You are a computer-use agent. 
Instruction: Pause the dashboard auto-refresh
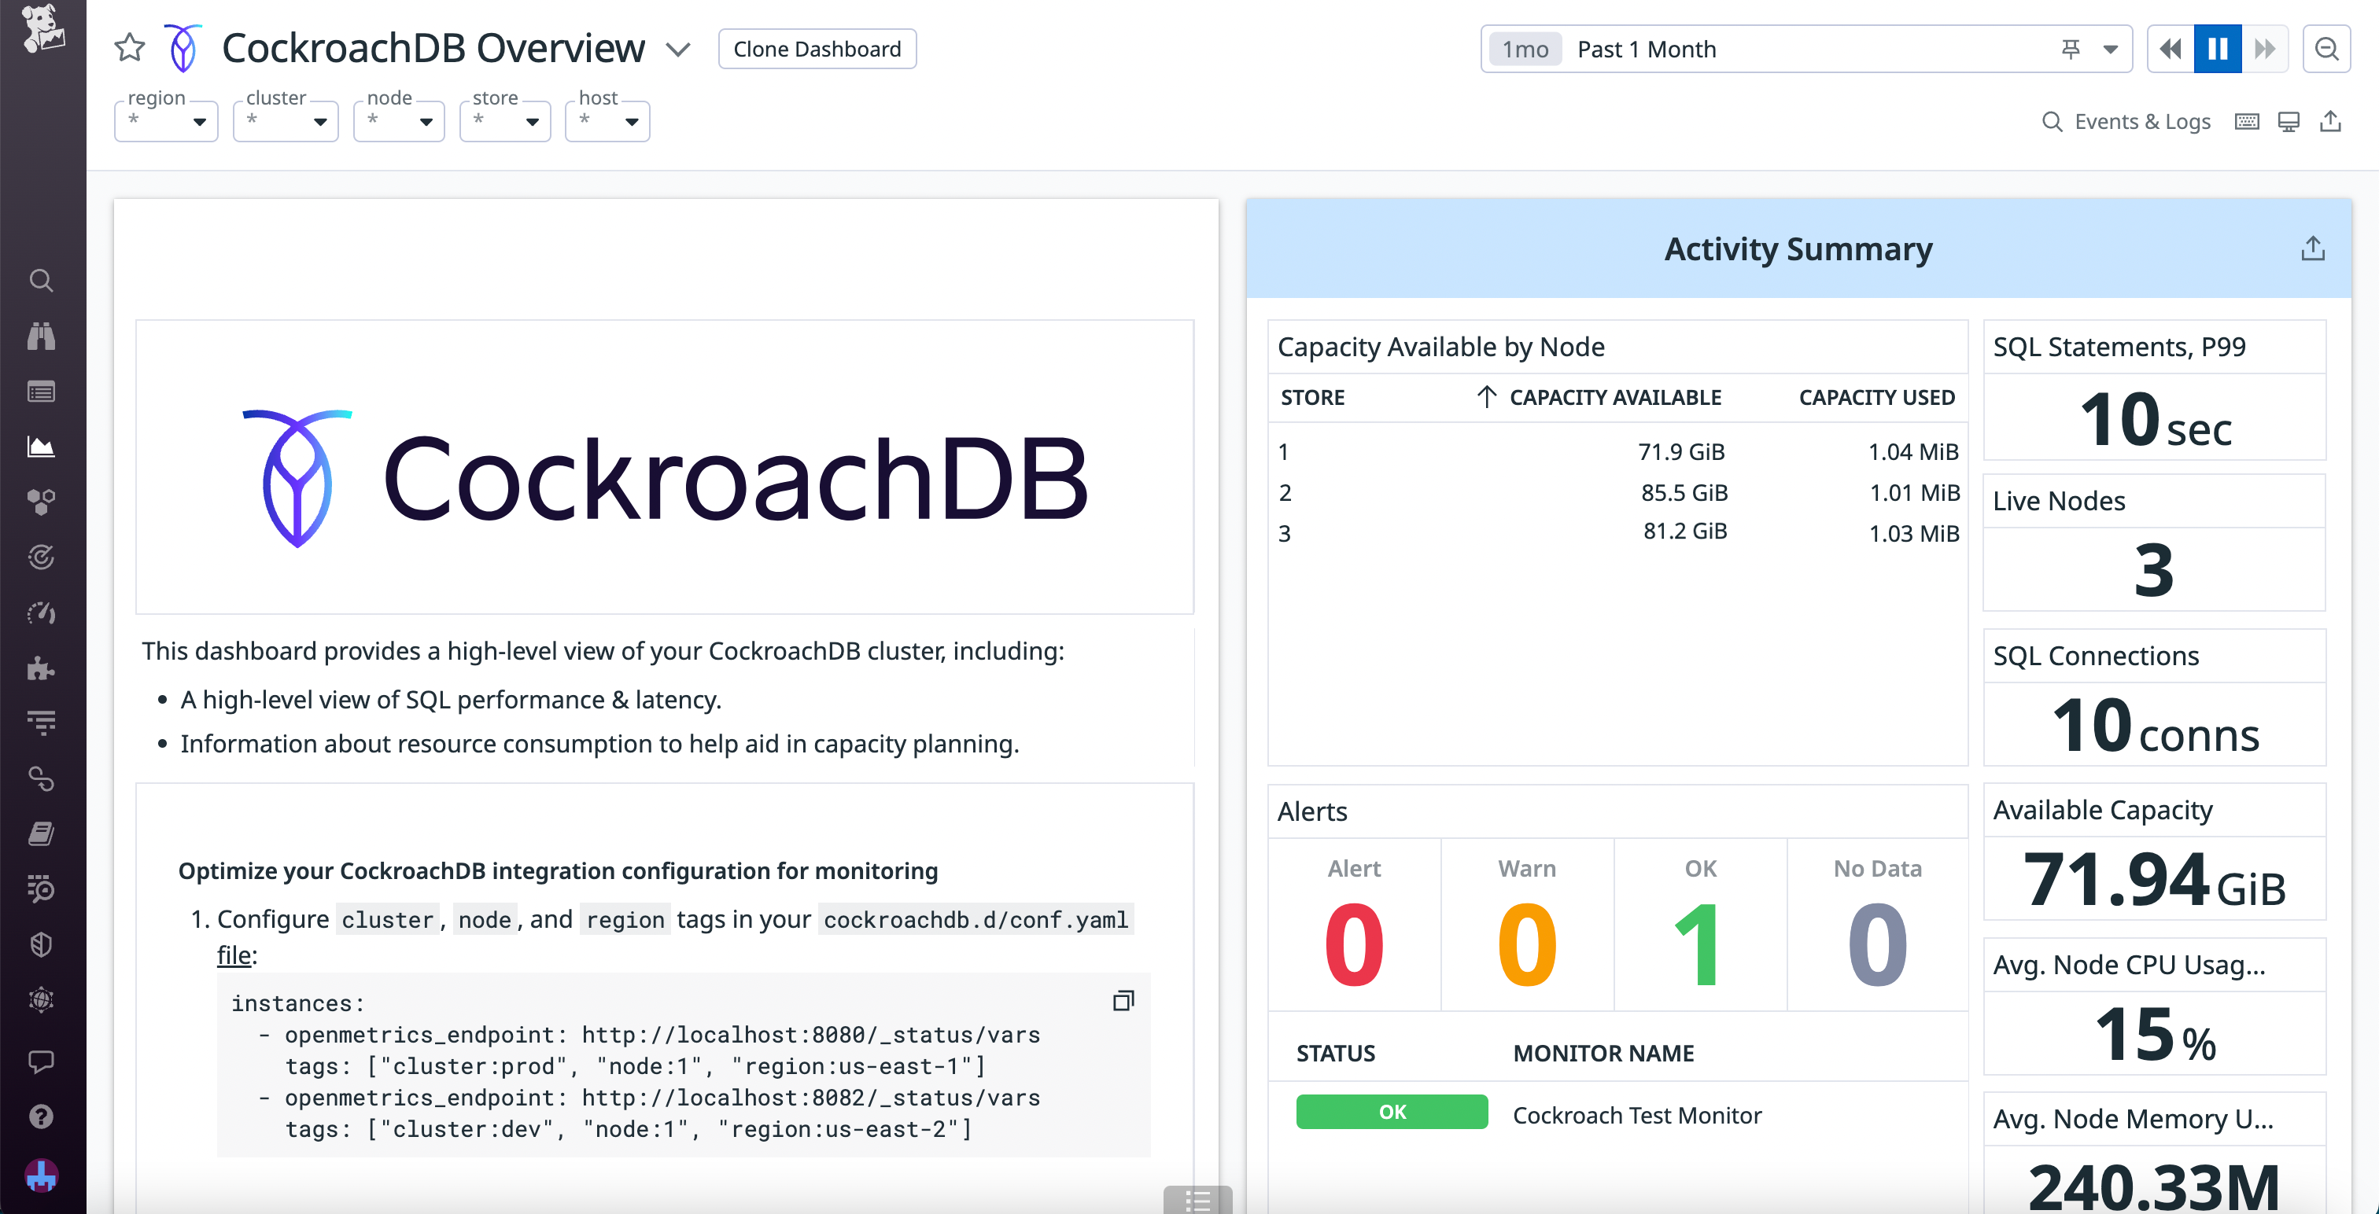(2218, 48)
